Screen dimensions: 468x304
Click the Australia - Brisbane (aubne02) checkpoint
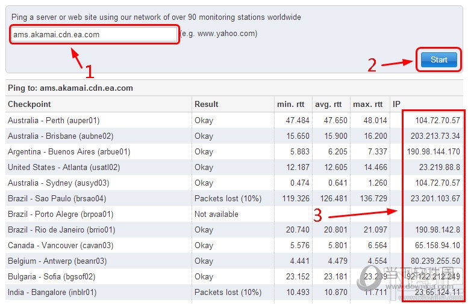click(x=61, y=136)
